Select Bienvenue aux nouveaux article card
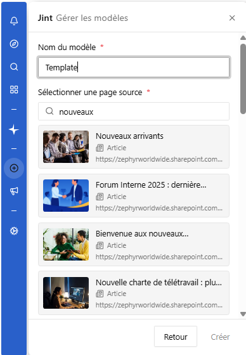This screenshot has height=355, width=246. (134, 244)
